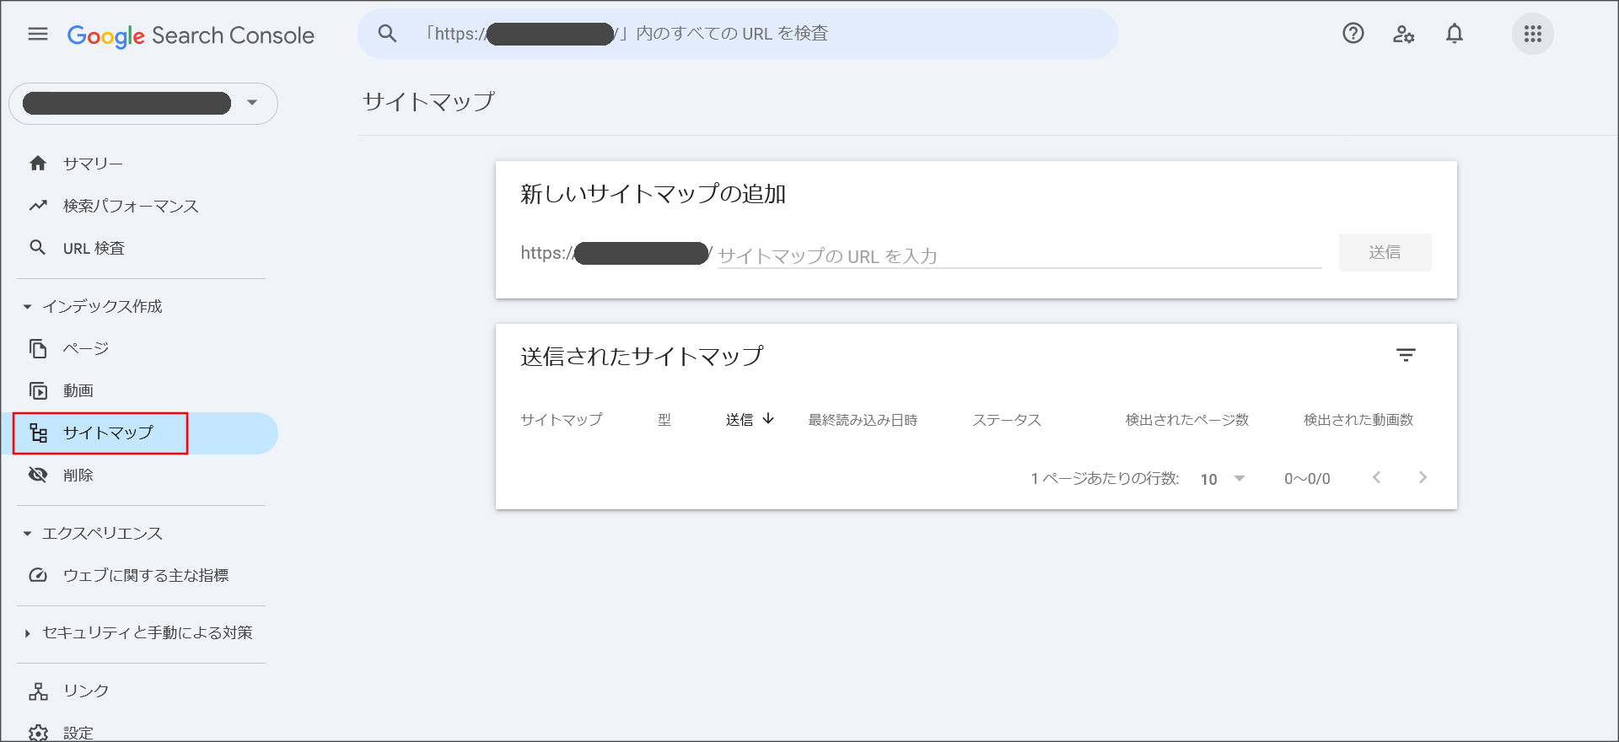Viewport: 1619px width, 742px height.
Task: Click the trend line icon for 検索パフォーマンス
Action: click(38, 206)
